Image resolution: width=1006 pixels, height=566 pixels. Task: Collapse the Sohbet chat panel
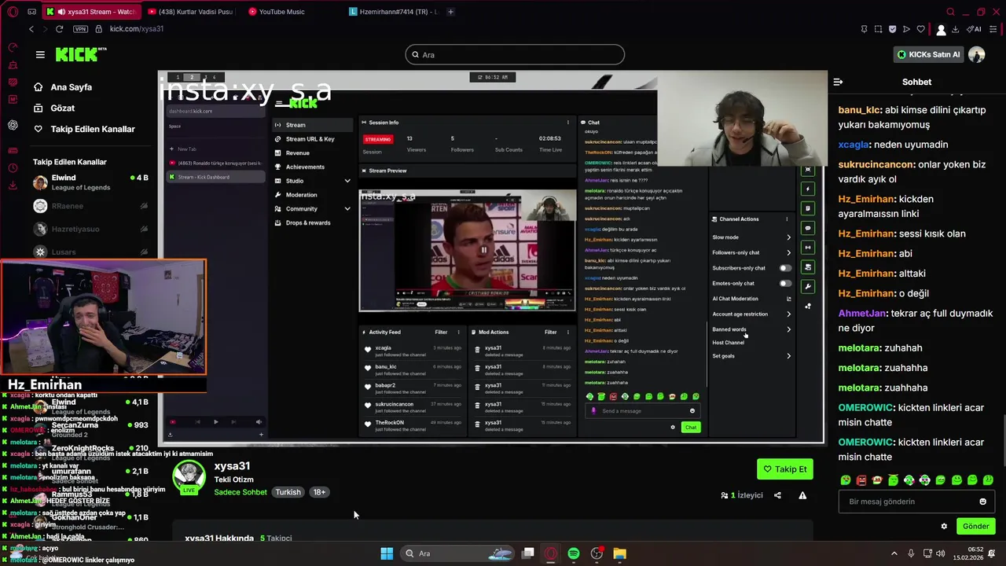[x=838, y=82]
